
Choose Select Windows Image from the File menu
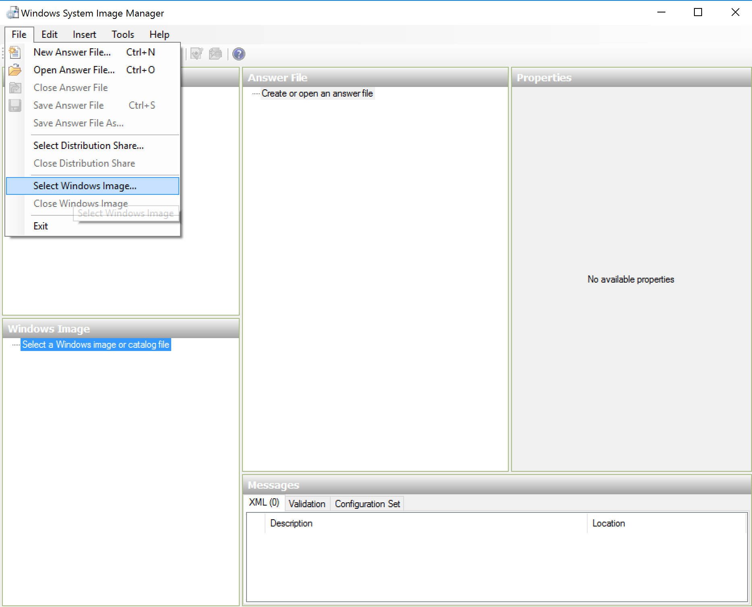tap(85, 186)
